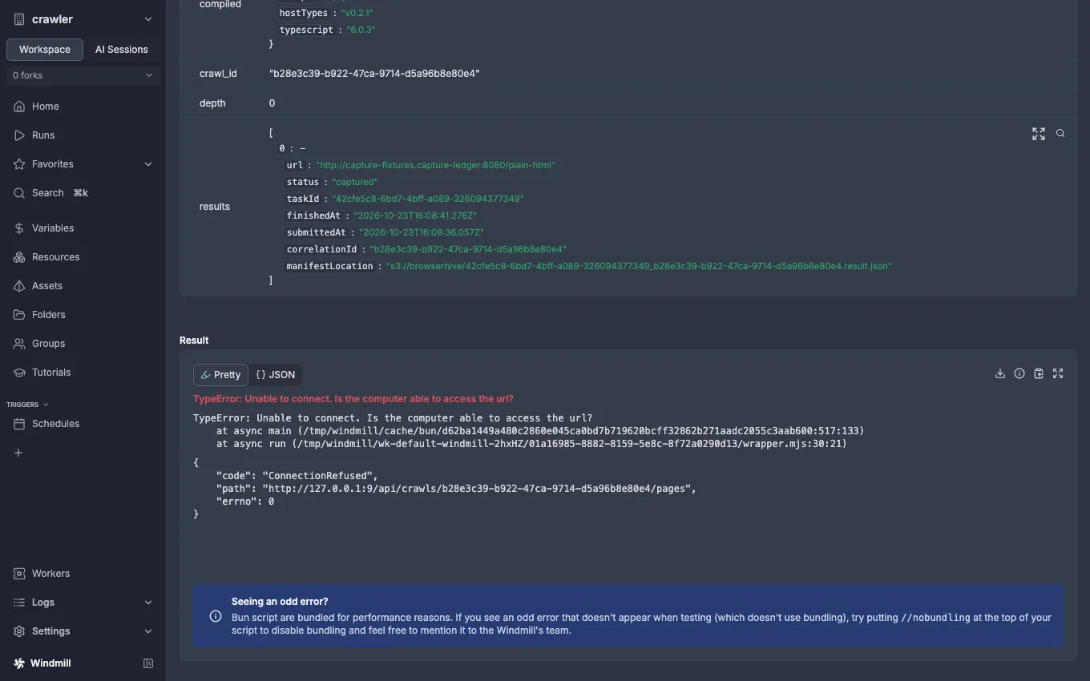Image resolution: width=1090 pixels, height=681 pixels.
Task: Click the manifestLocation s3 path
Action: [639, 266]
